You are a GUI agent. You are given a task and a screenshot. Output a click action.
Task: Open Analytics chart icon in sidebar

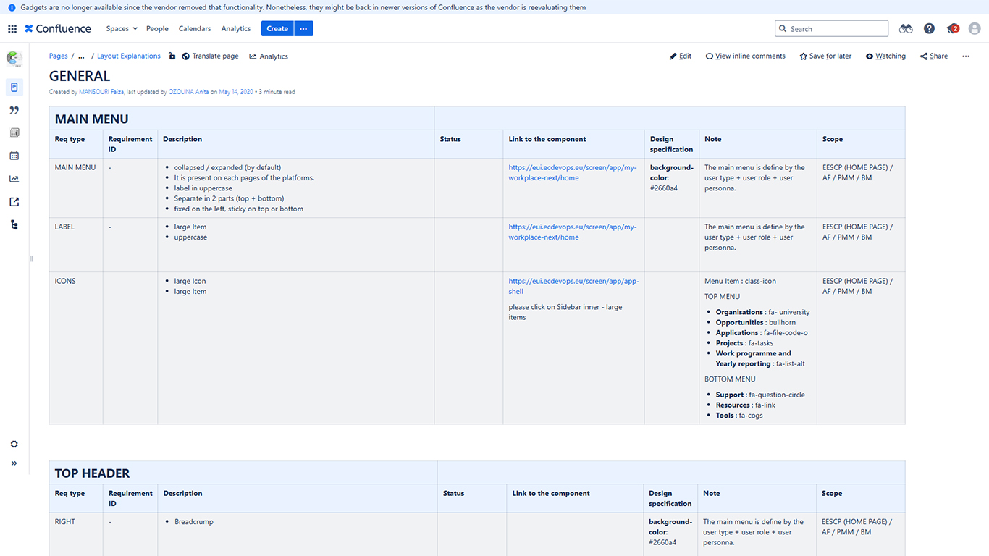click(14, 179)
